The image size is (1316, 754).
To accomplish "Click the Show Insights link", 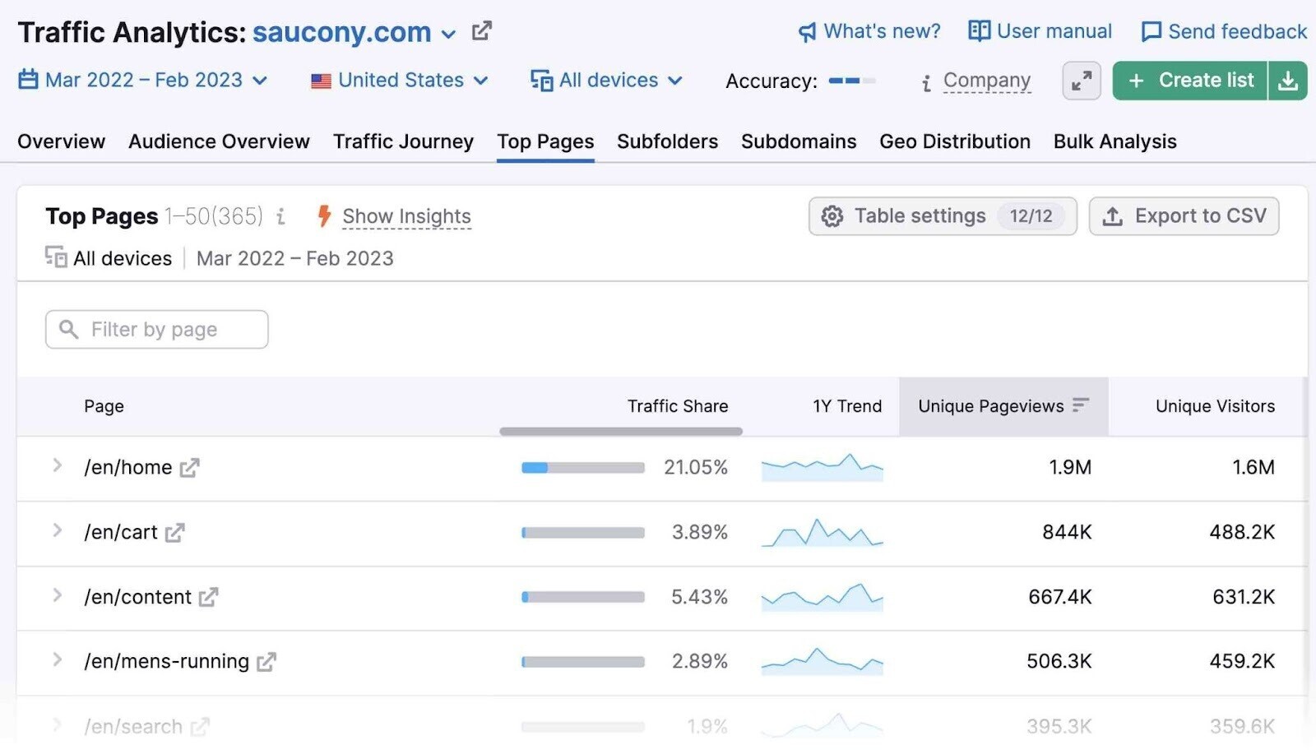I will (x=406, y=216).
